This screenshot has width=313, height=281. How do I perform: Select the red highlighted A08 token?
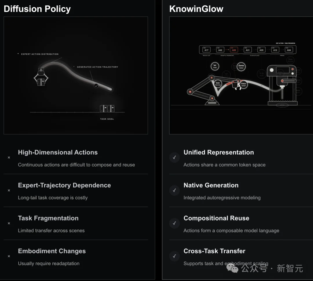coord(234,50)
